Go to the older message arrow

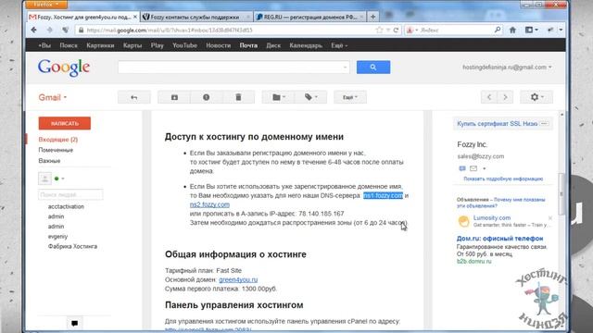coord(505,97)
